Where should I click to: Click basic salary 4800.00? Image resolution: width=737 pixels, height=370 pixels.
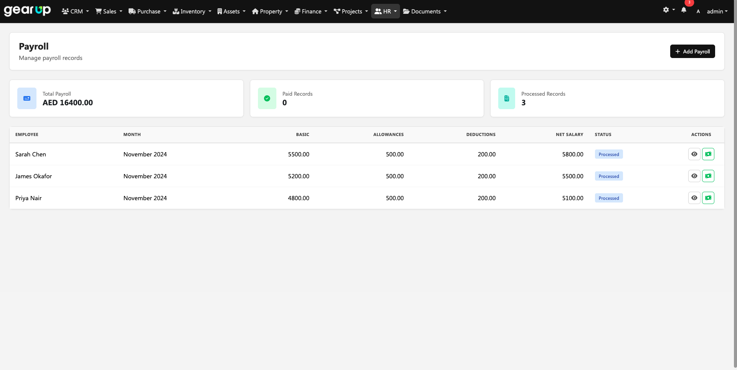point(299,198)
